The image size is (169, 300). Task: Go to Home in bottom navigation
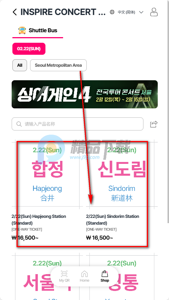[x=84, y=276]
